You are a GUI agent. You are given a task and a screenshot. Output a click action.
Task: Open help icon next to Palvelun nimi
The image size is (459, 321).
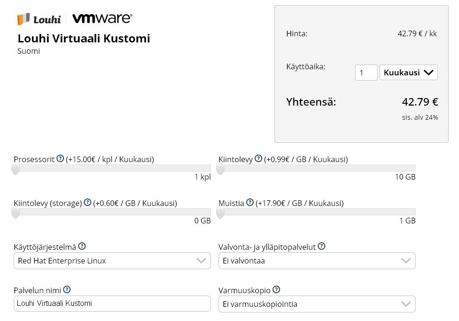click(67, 289)
